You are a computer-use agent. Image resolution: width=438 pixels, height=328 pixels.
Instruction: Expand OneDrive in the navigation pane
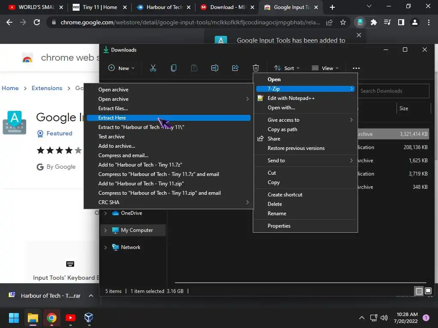coord(105,213)
